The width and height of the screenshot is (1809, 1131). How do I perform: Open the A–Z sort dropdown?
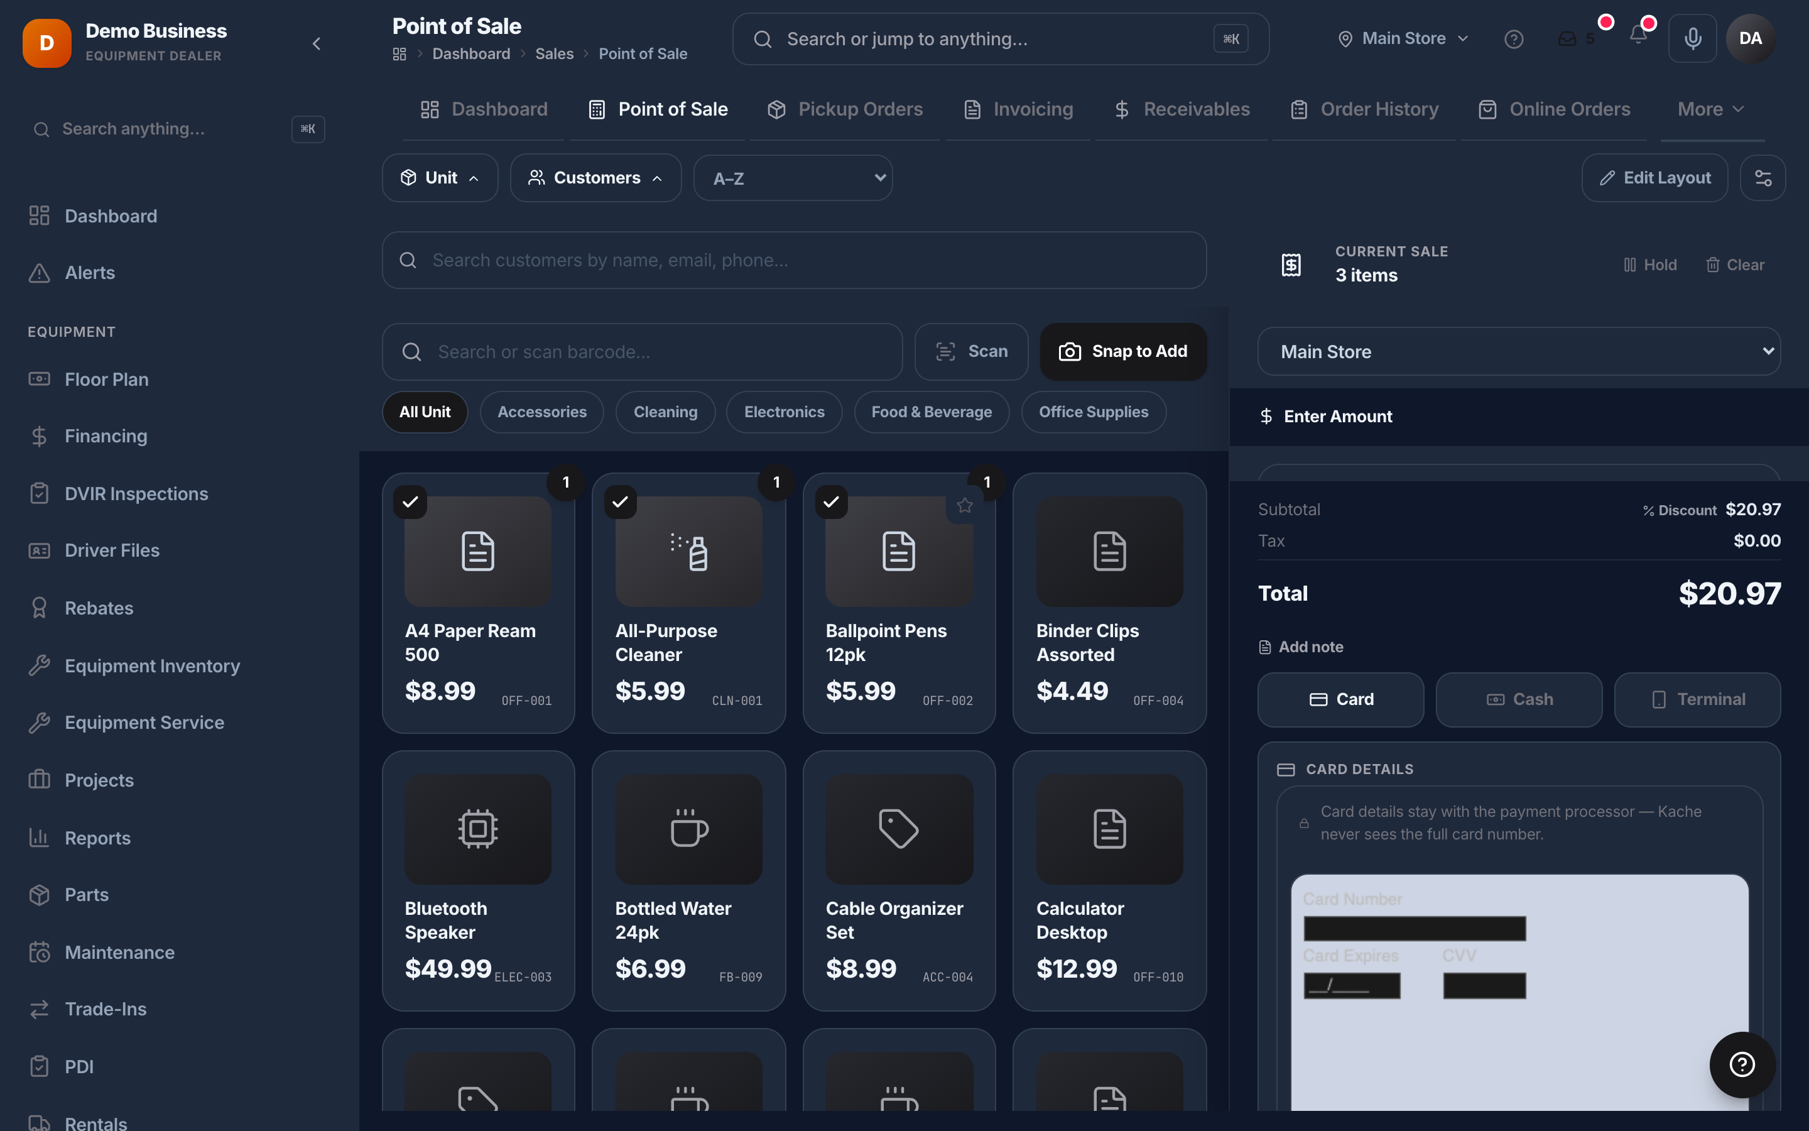pyautogui.click(x=792, y=178)
